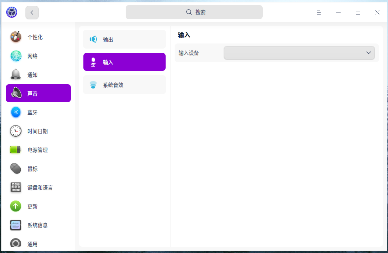Click the 输出 loudspeaker icon
The image size is (388, 253).
pyautogui.click(x=93, y=39)
